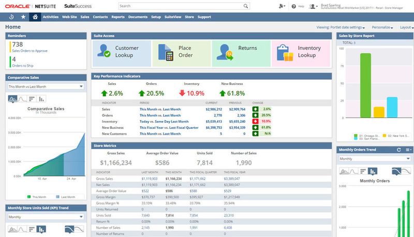
Task: Select area chart in Comparative Sales
Action: coord(12,99)
